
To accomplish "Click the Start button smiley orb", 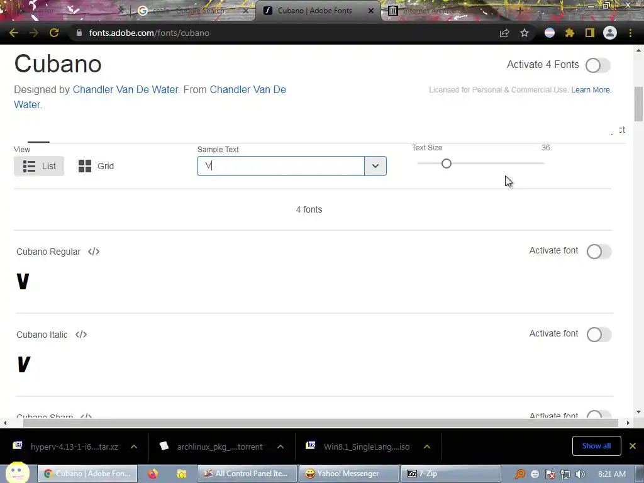I will point(17,472).
